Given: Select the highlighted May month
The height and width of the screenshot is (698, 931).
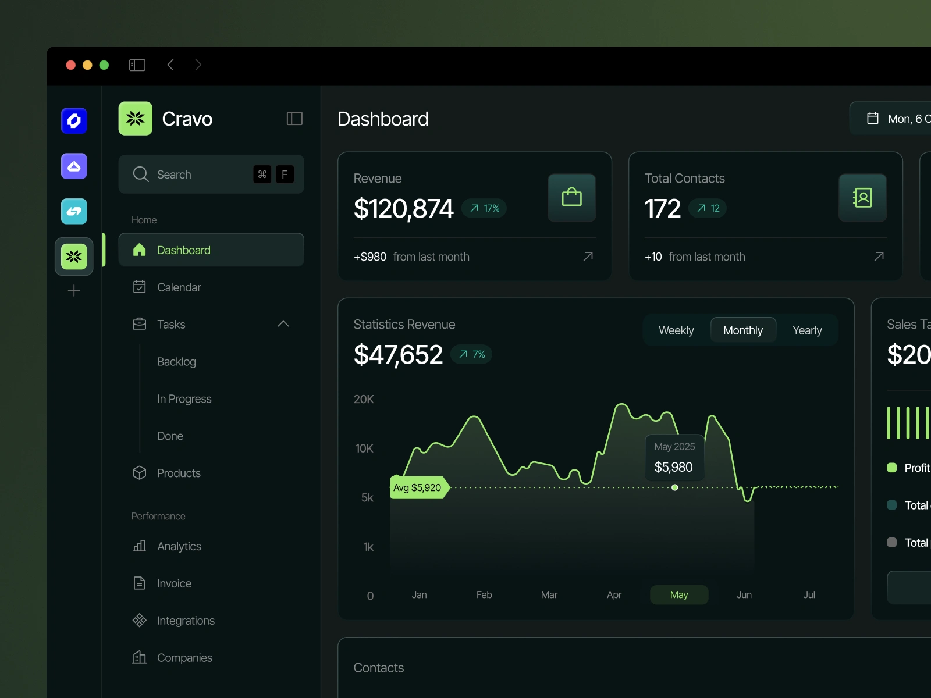Looking at the screenshot, I should pos(679,595).
